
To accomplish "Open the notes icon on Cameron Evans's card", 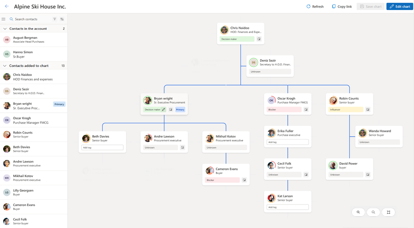I will [x=244, y=180].
